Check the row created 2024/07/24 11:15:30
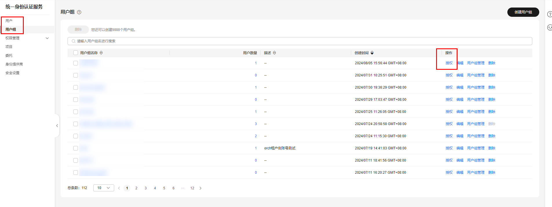This screenshot has width=552, height=207. (x=76, y=136)
